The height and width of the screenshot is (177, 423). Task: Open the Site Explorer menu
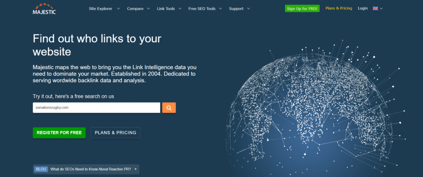(x=101, y=9)
